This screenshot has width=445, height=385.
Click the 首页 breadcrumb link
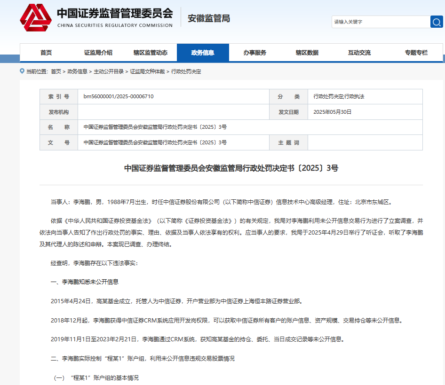click(56, 71)
